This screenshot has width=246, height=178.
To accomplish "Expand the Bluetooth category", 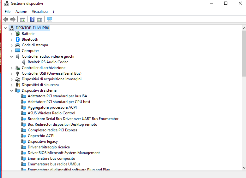I will click(x=11, y=39).
